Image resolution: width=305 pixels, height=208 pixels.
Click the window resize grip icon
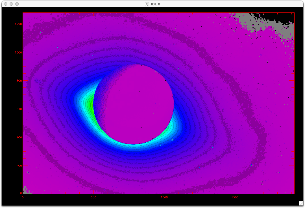click(x=301, y=203)
